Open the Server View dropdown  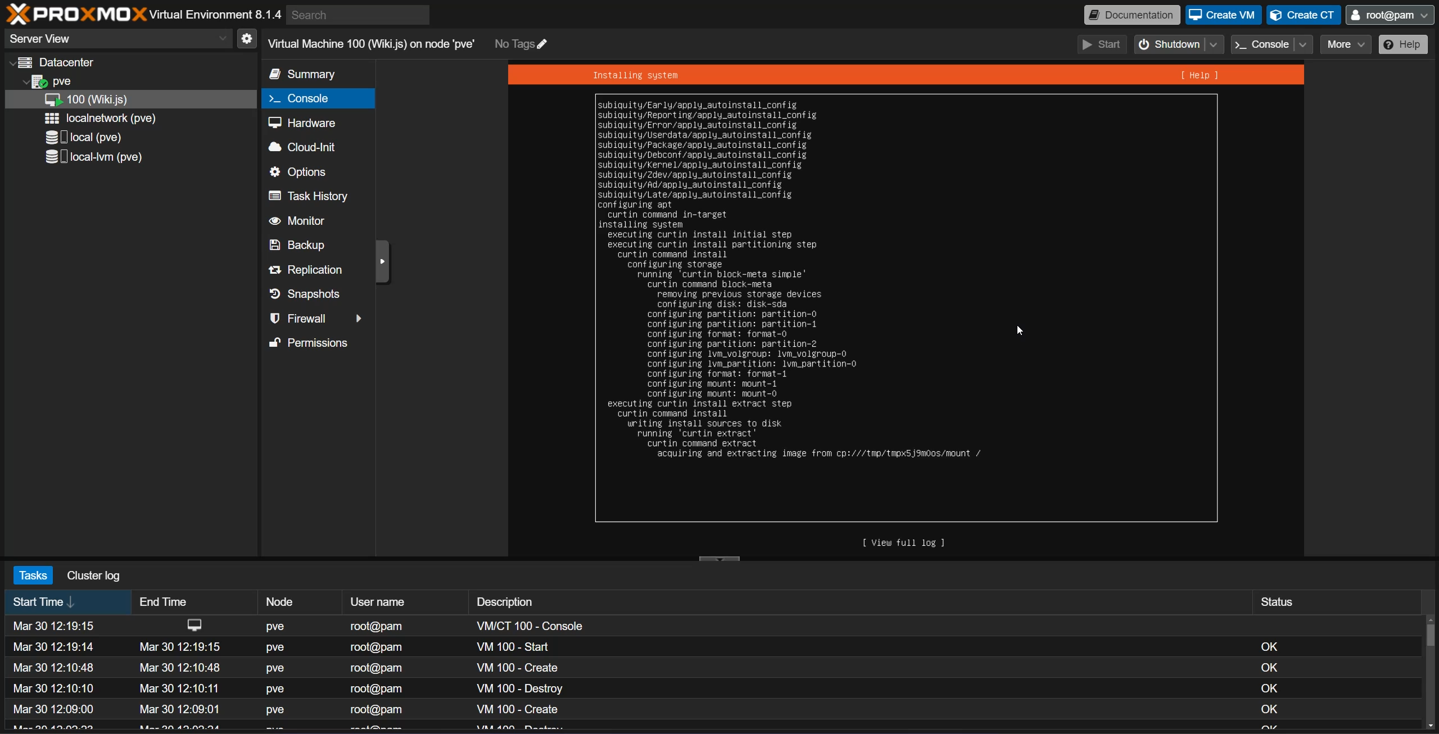(118, 39)
